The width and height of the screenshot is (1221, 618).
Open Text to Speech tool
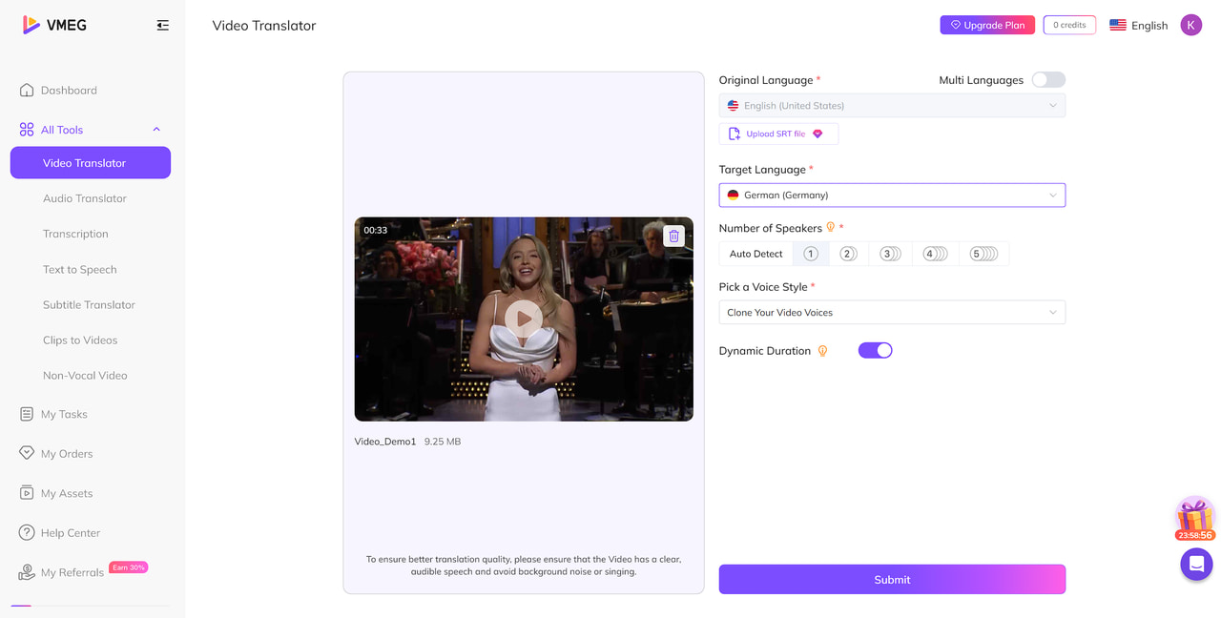(x=79, y=269)
